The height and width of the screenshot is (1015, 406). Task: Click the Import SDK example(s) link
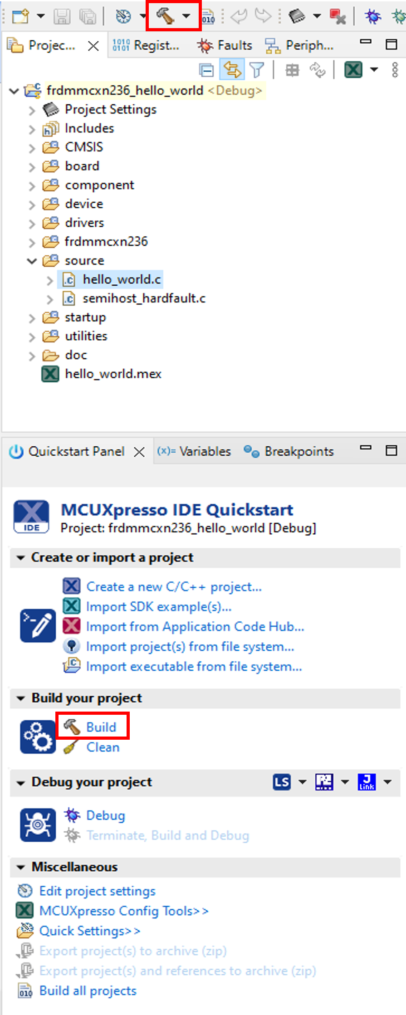click(159, 607)
